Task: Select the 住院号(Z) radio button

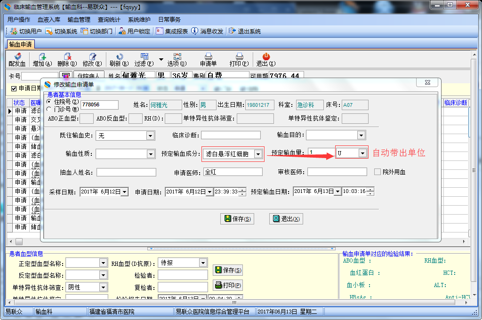Action: [x=49, y=102]
